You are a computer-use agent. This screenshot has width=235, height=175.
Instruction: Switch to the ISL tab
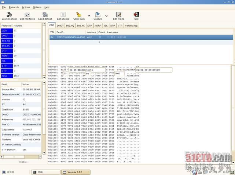tap(106, 26)
